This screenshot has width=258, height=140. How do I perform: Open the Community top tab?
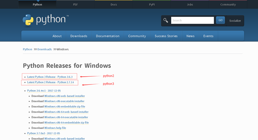pyautogui.click(x=228, y=4)
